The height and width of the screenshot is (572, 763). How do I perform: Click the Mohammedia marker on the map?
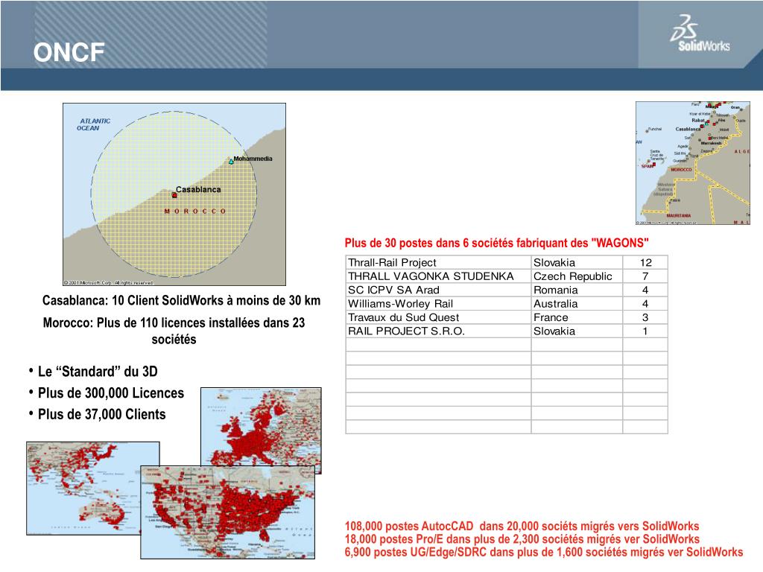231,162
